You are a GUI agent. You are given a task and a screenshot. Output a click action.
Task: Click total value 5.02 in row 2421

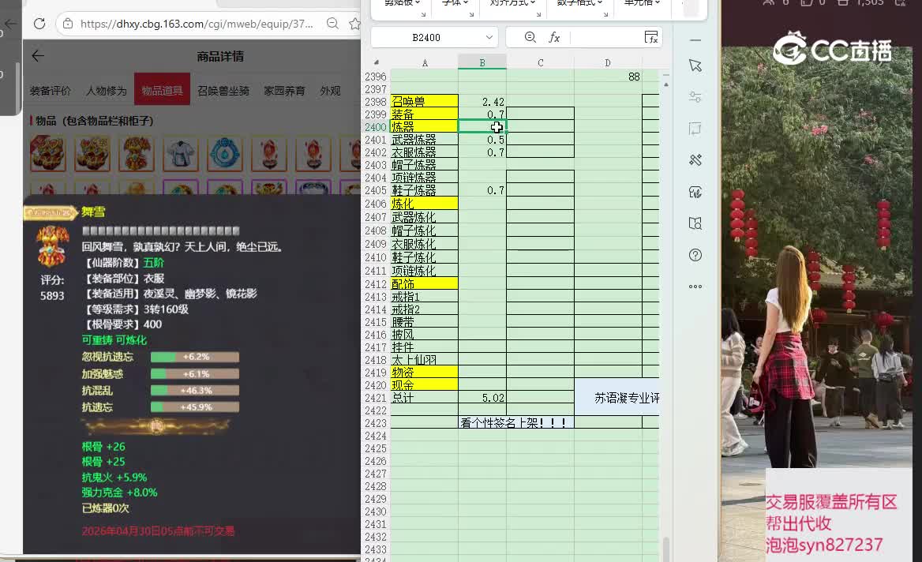(493, 398)
